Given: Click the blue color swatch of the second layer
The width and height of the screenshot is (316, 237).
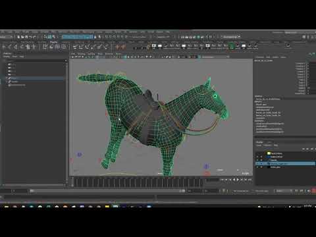Looking at the screenshot, I should pos(269,157).
